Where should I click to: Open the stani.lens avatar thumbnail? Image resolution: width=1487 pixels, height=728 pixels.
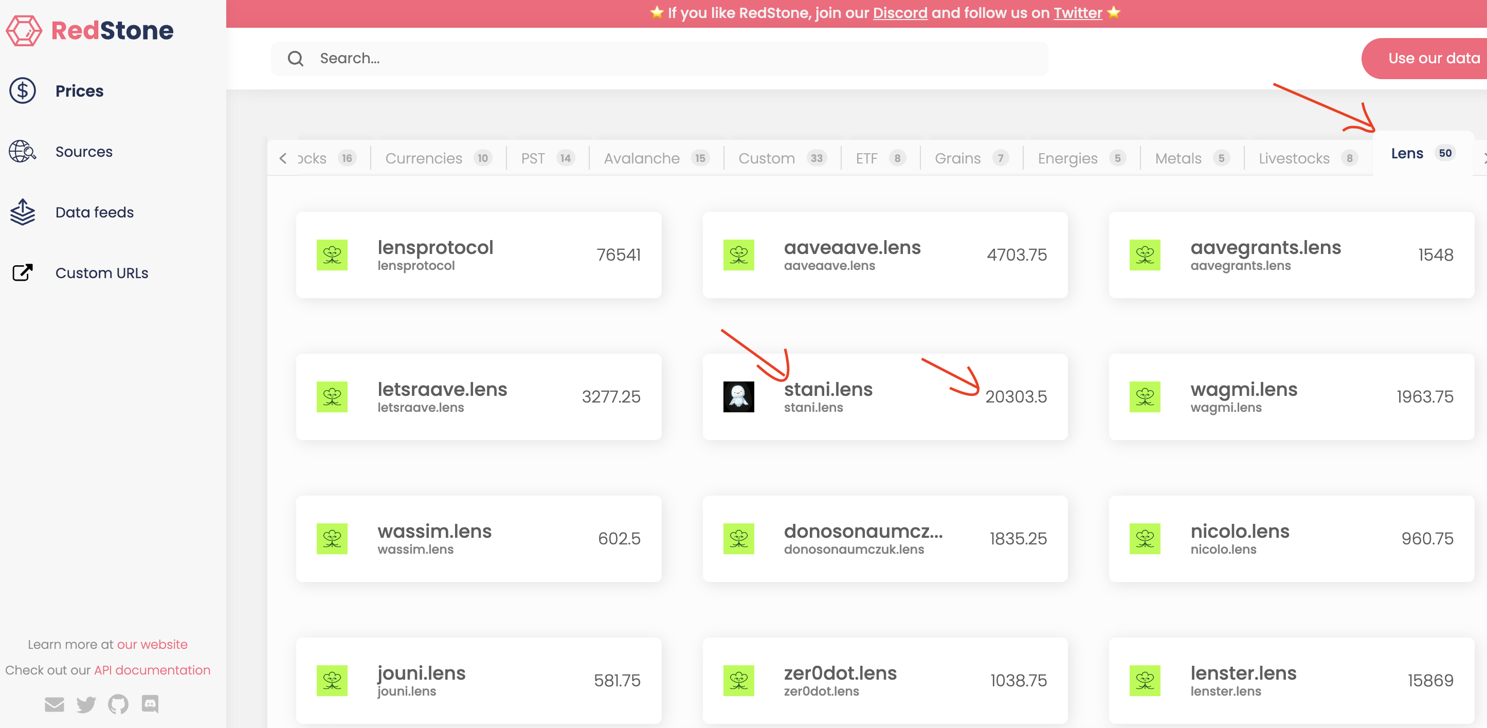(x=738, y=396)
